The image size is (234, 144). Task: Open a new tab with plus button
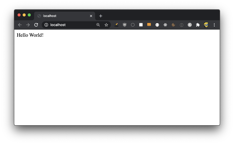pyautogui.click(x=101, y=16)
